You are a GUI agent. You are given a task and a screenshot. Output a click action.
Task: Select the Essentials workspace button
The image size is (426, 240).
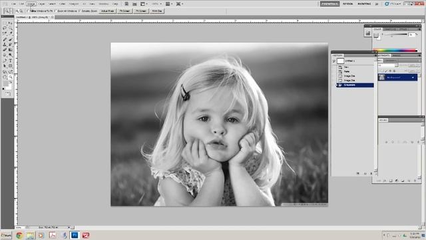(329, 4)
